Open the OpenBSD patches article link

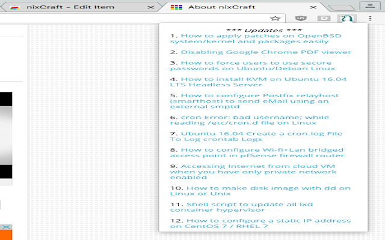pos(256,38)
